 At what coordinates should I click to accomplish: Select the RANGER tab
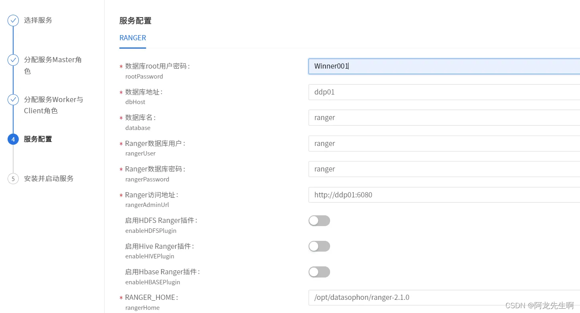click(133, 38)
